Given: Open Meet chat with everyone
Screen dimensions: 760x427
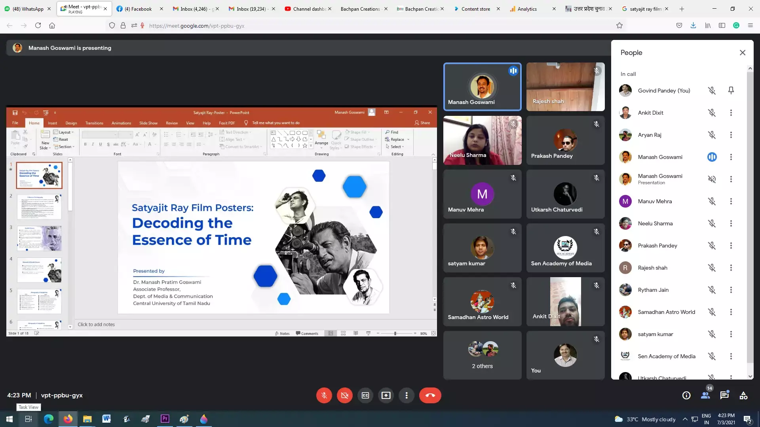Looking at the screenshot, I should click(724, 395).
